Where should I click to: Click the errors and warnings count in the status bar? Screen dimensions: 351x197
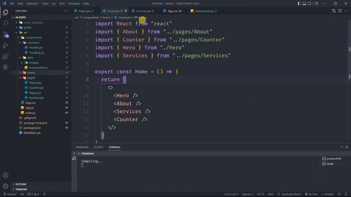click(x=33, y=194)
